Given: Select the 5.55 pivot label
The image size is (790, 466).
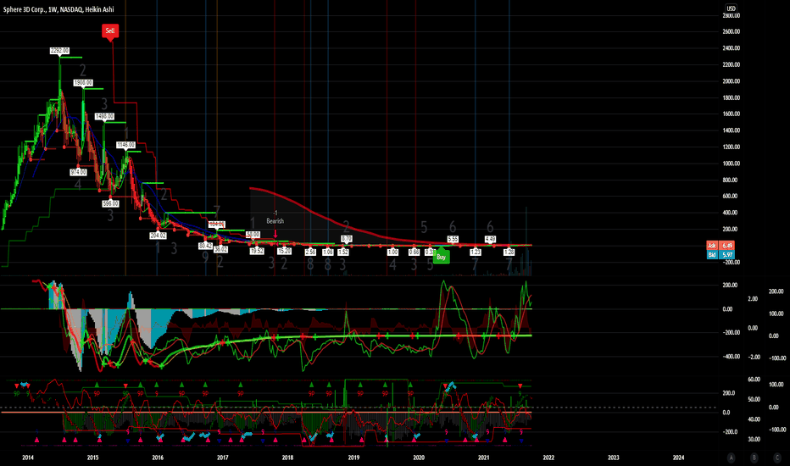Looking at the screenshot, I should (453, 239).
